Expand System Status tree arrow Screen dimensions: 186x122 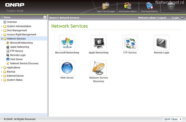coord(1,80)
